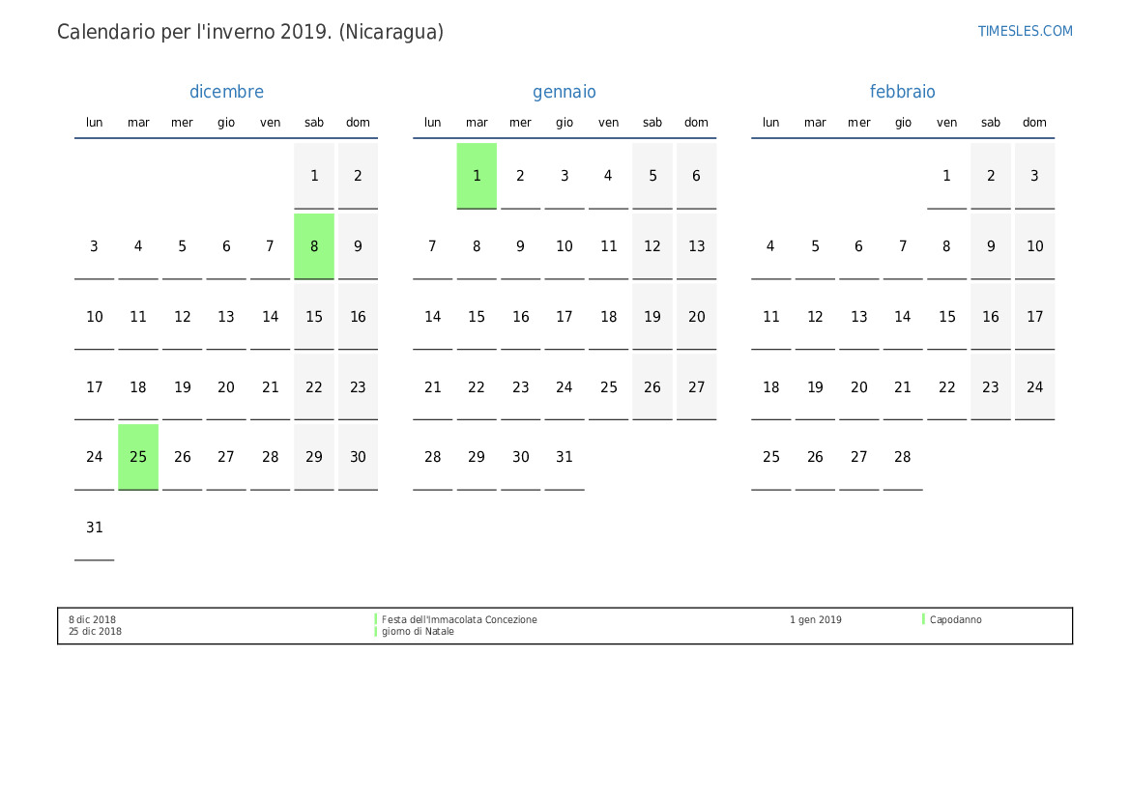Select day 28 in febbraio
Image resolution: width=1130 pixels, height=799 pixels.
[x=902, y=457]
